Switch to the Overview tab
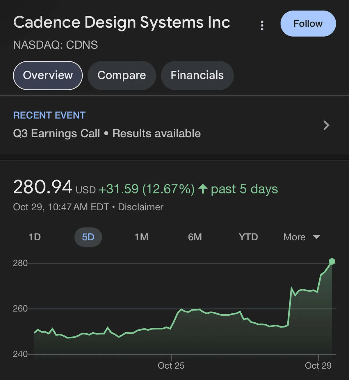349x380 pixels. [x=48, y=75]
